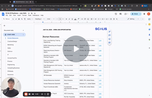Open the highlight color picker
Screen dimensions: 152x98
pyautogui.click(x=78, y=19)
